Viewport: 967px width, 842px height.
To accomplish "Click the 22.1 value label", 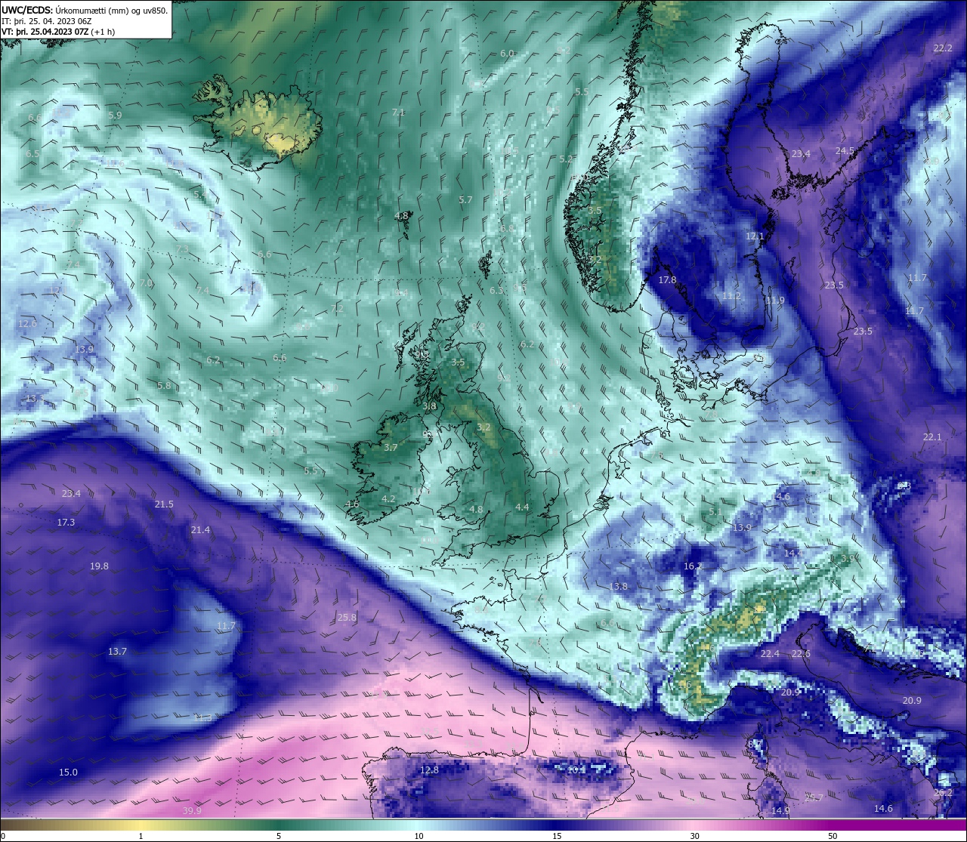I will [x=932, y=436].
